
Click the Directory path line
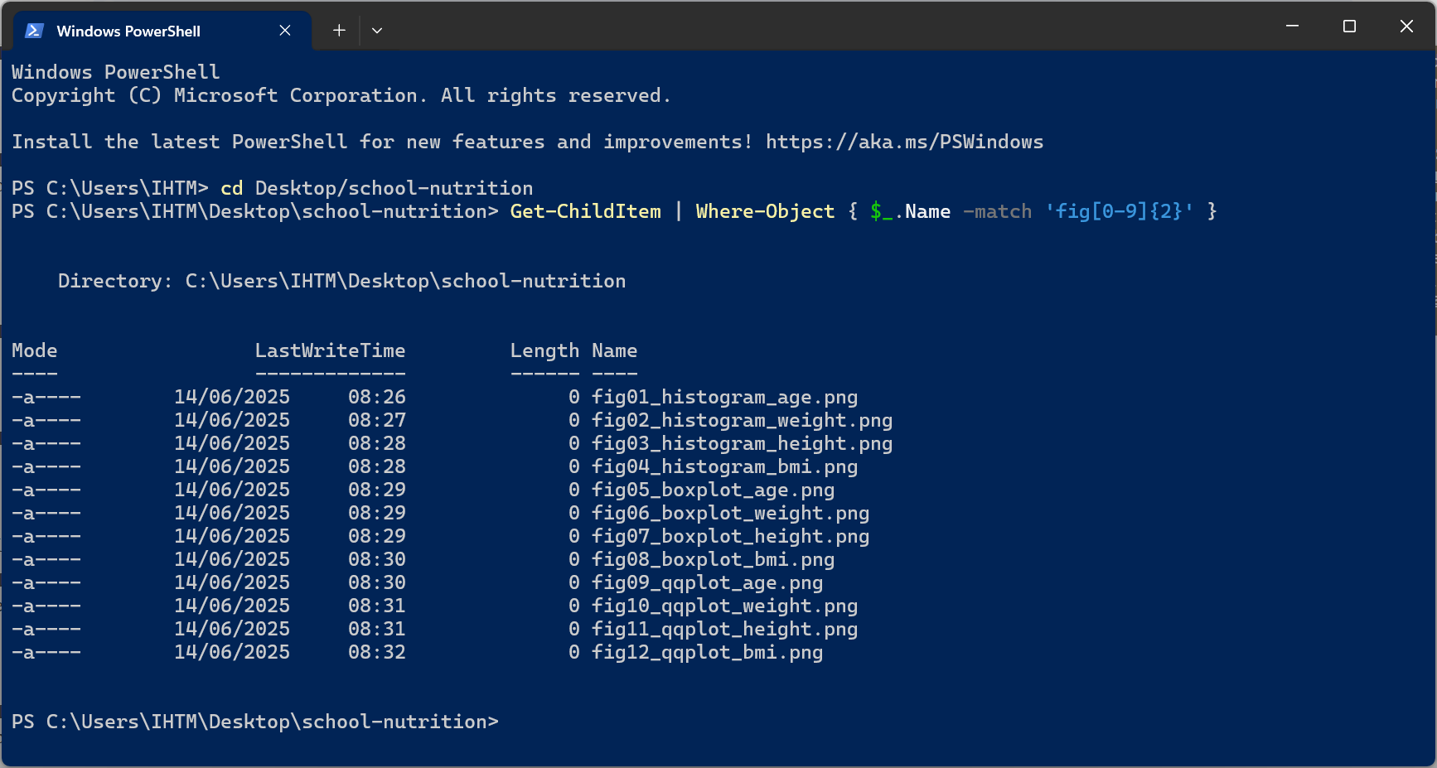pyautogui.click(x=341, y=281)
